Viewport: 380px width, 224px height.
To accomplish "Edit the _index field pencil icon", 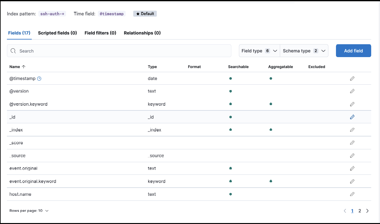I will click(x=352, y=130).
